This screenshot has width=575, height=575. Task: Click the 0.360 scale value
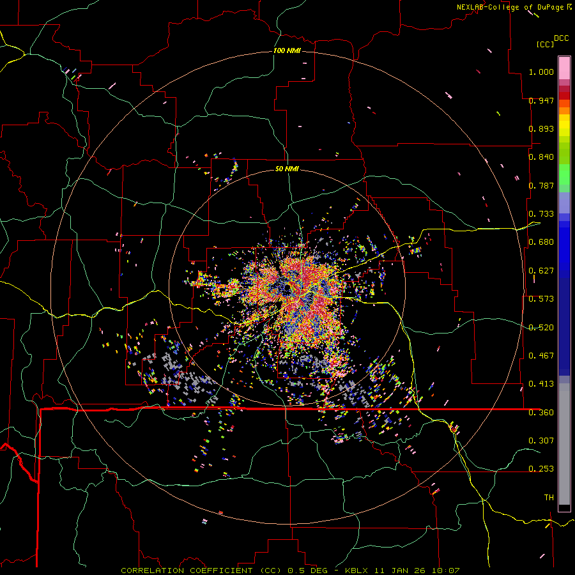point(541,413)
